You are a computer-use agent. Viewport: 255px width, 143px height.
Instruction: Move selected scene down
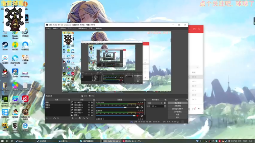click(x=58, y=118)
